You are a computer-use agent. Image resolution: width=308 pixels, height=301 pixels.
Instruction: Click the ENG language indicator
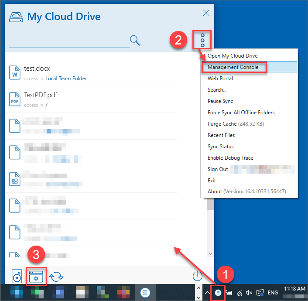click(x=273, y=293)
